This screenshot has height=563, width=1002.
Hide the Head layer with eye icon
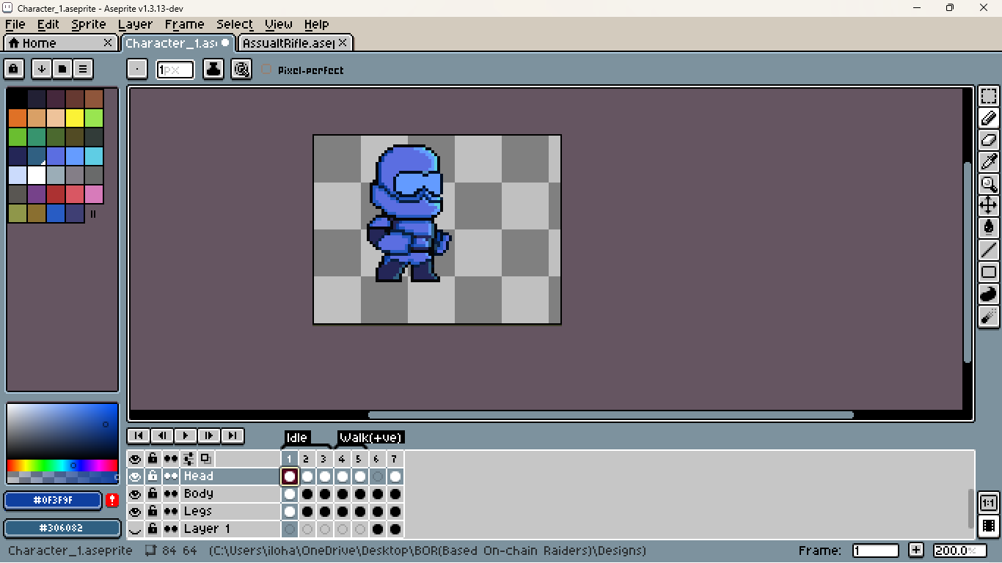(x=135, y=476)
